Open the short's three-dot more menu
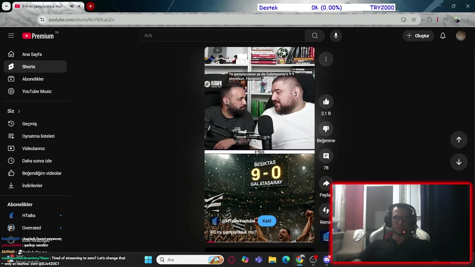Viewport: 475px width, 267px height. [326, 59]
